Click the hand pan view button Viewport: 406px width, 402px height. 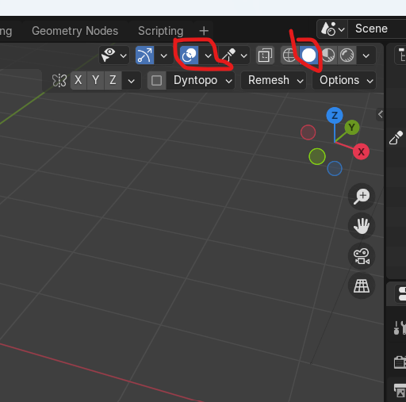click(362, 226)
